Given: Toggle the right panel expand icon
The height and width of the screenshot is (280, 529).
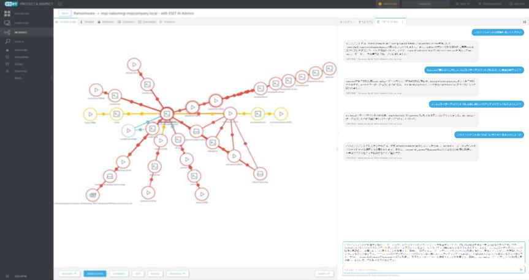Looking at the screenshot, I should [524, 22].
